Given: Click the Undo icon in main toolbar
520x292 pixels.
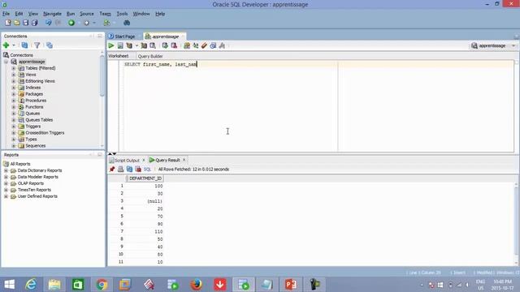Looking at the screenshot, I should pyautogui.click(x=49, y=23).
